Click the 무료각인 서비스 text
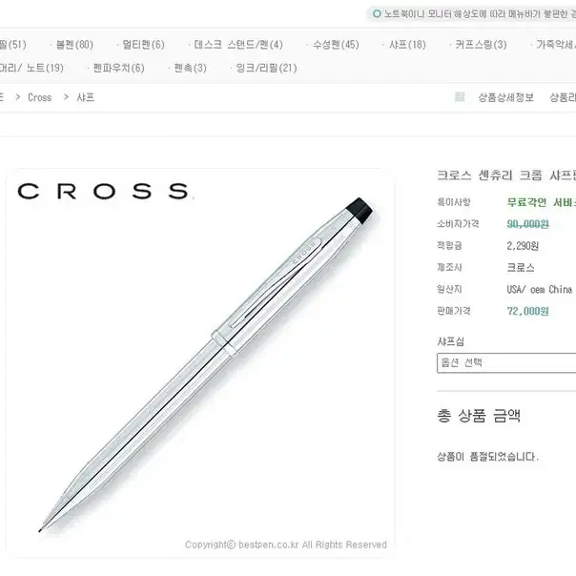This screenshot has height=576, width=576. pyautogui.click(x=542, y=202)
